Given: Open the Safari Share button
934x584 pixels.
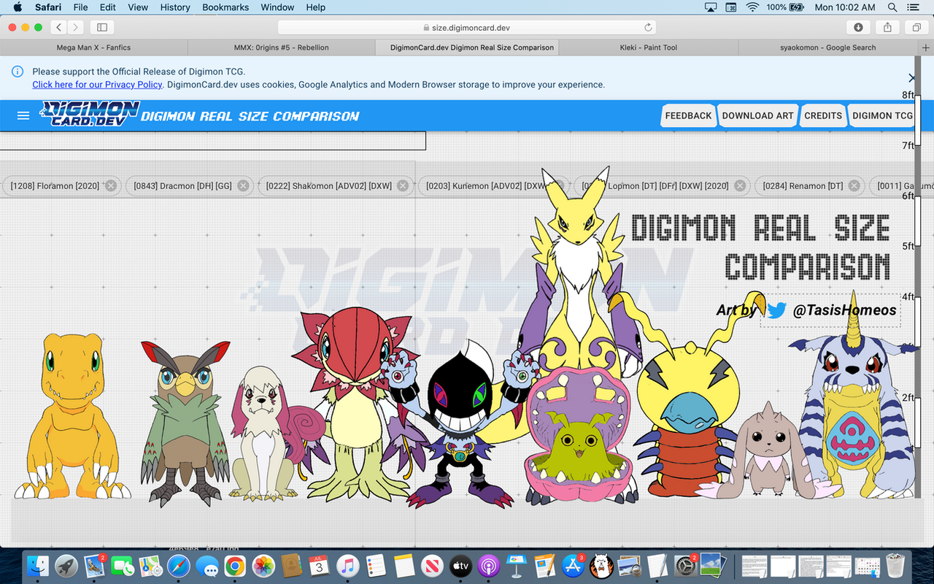Looking at the screenshot, I should (887, 27).
